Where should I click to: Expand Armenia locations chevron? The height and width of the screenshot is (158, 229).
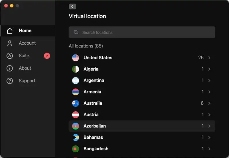(209, 92)
